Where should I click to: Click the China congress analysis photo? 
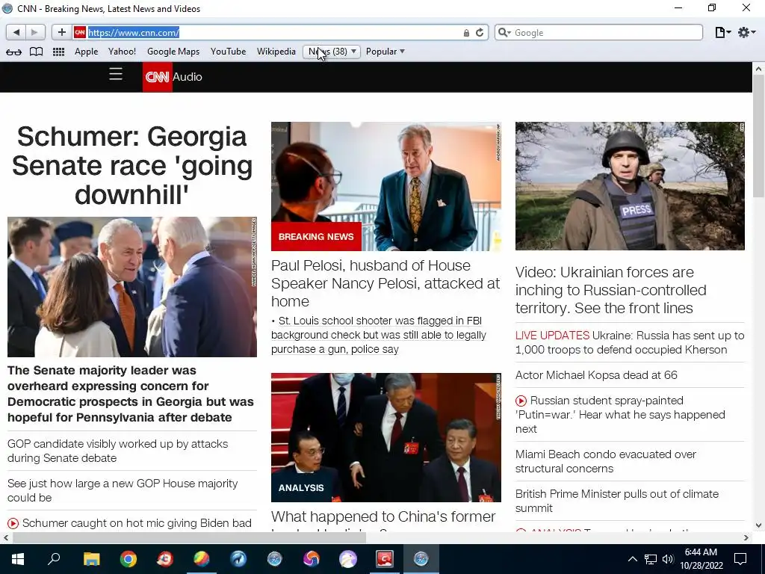point(386,438)
